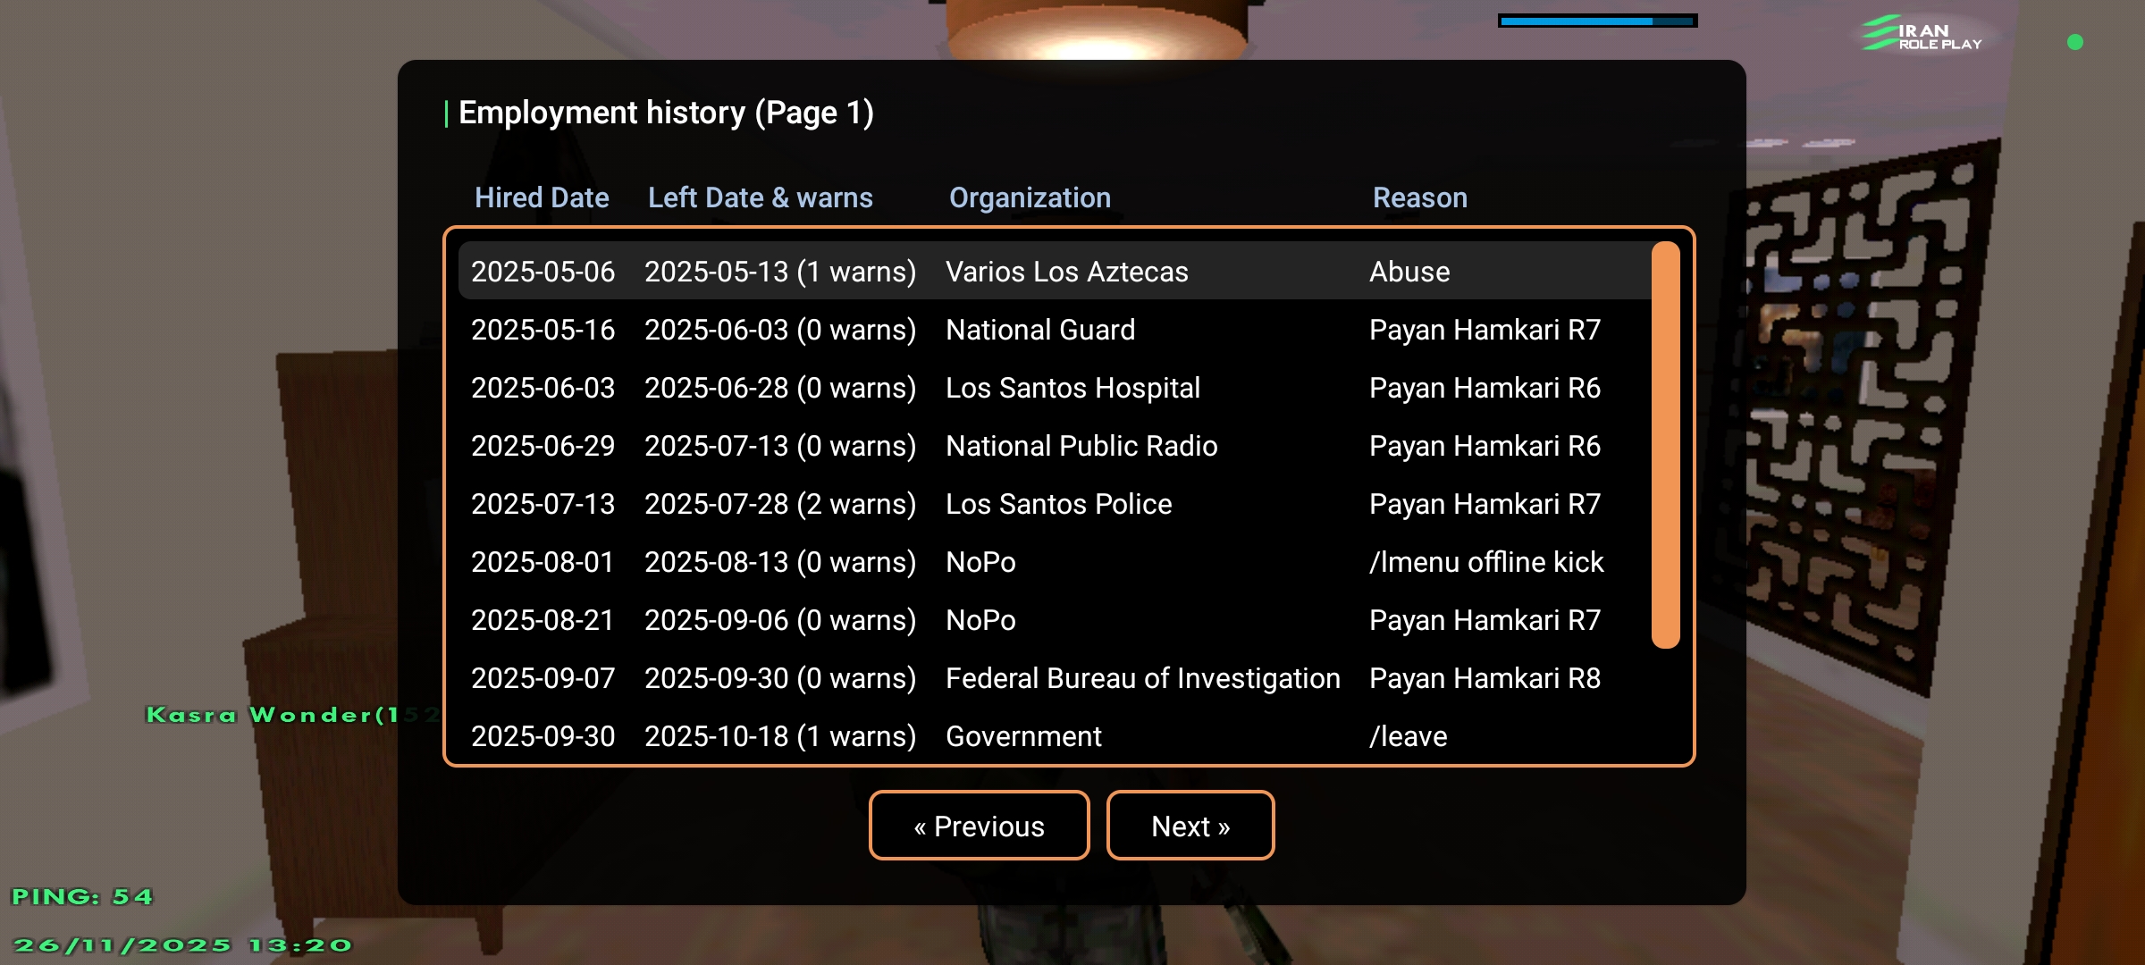Select the Los Santos Police row
The height and width of the screenshot is (965, 2145).
tap(1057, 504)
